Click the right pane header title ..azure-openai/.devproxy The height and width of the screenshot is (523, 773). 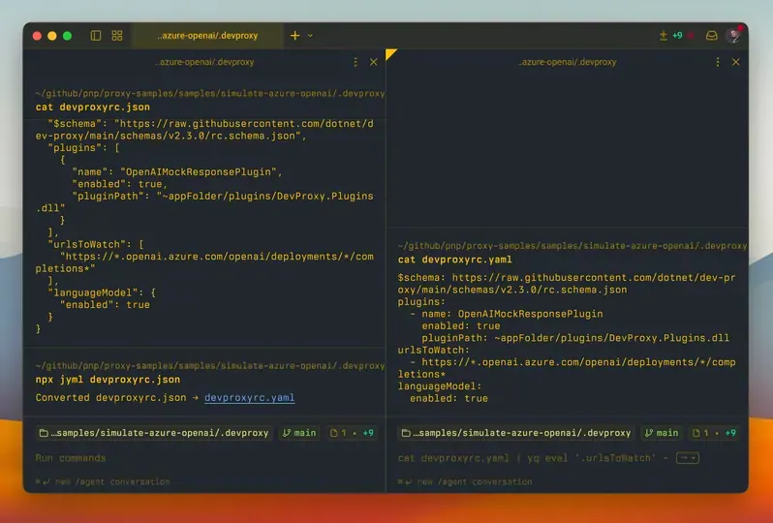[x=567, y=62]
